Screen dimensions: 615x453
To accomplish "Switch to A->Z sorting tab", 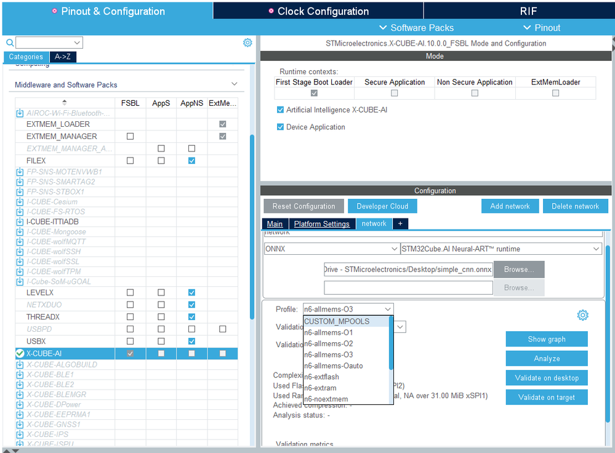I will coord(63,57).
